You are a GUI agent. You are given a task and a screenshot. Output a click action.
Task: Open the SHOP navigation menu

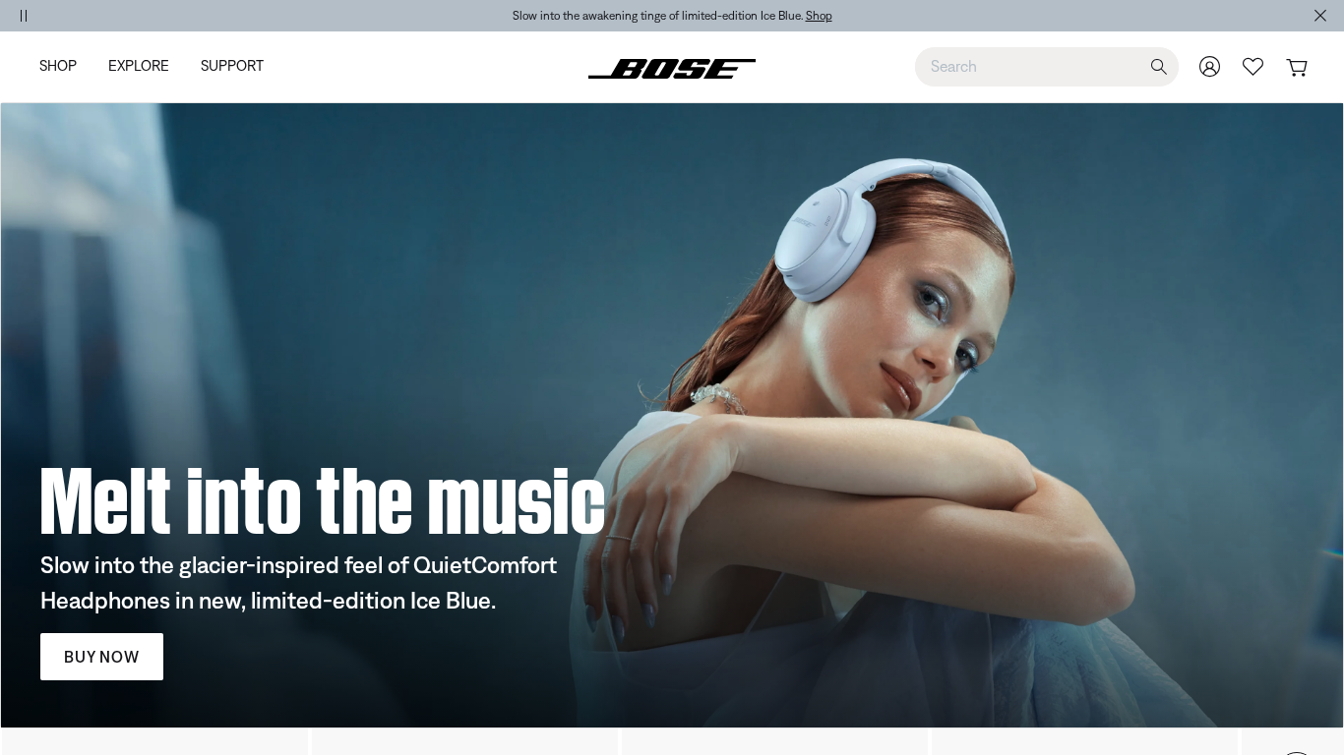coord(58,66)
